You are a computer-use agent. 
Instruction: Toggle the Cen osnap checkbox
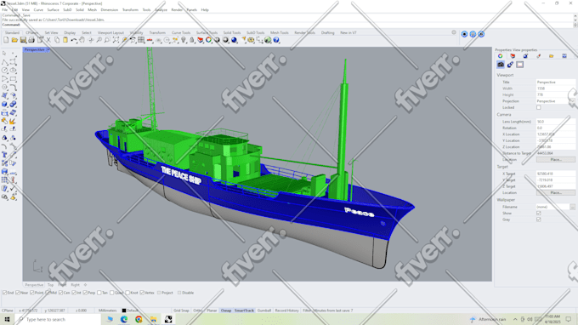[x=61, y=293]
